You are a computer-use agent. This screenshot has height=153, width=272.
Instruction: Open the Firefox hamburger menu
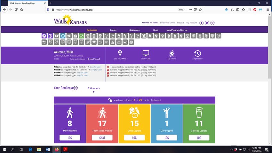[268, 10]
